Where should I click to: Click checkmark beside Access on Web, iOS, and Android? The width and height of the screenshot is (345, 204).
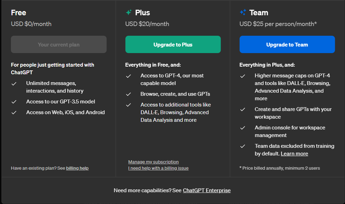click(x=14, y=112)
